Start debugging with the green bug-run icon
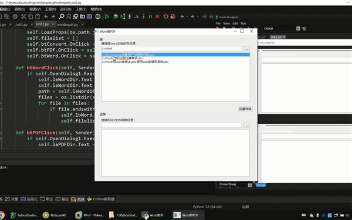Image resolution: width=352 pixels, height=220 pixels. [116, 16]
